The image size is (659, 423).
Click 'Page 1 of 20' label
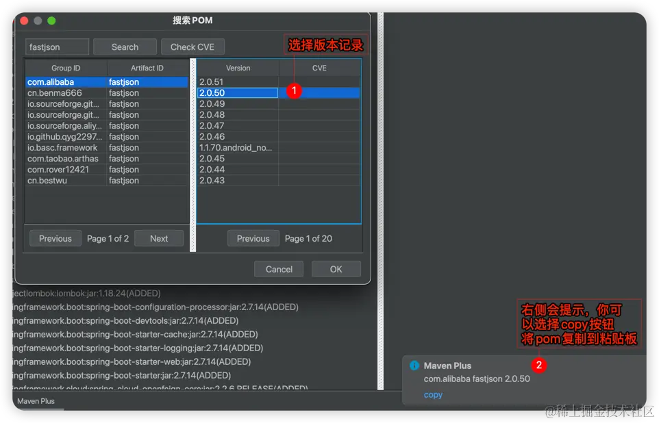point(308,239)
